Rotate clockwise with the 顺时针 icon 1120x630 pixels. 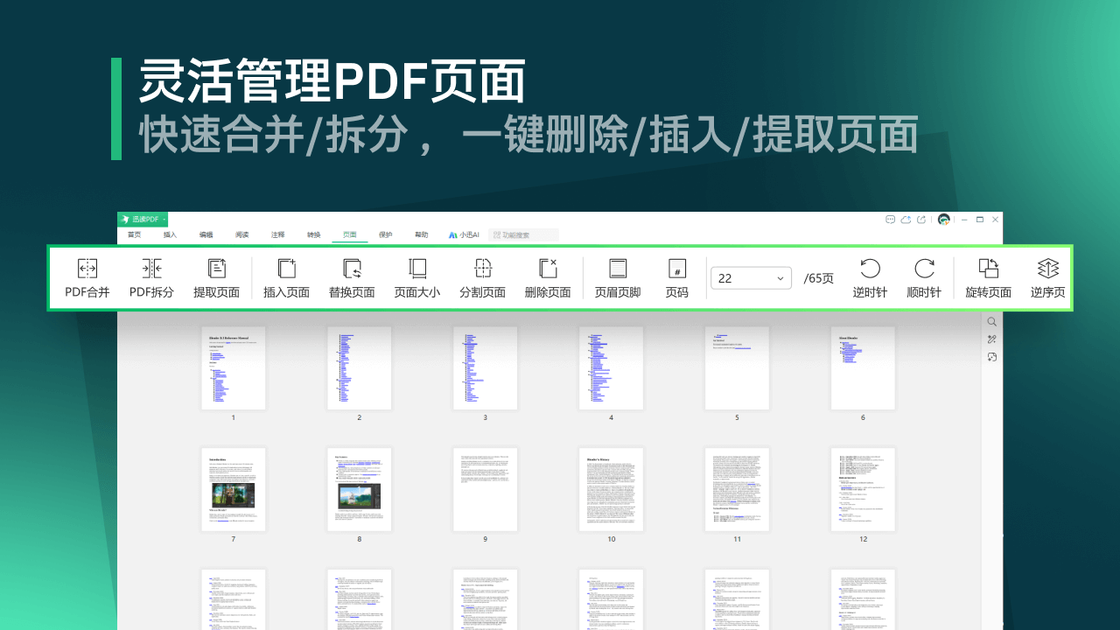point(924,277)
